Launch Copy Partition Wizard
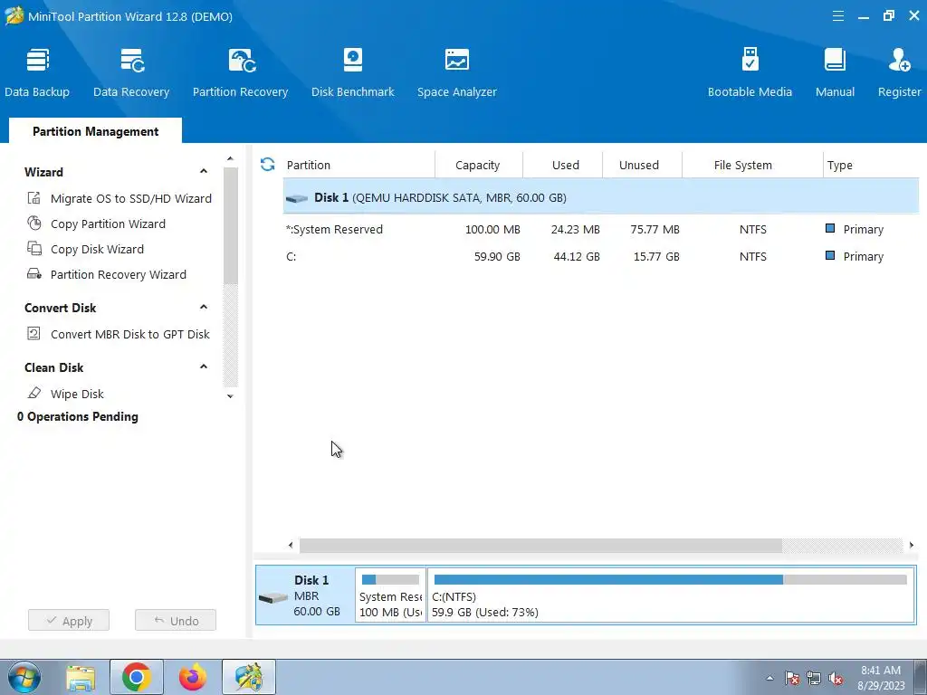 click(x=96, y=224)
